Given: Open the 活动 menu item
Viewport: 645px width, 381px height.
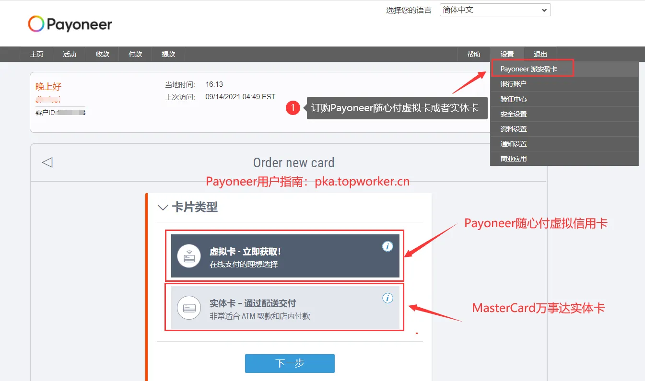Looking at the screenshot, I should point(70,54).
